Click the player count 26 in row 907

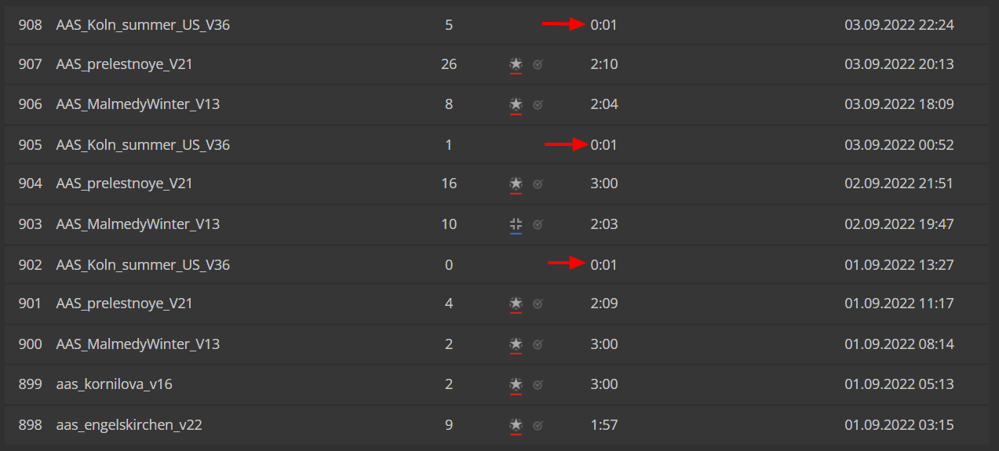(x=449, y=64)
